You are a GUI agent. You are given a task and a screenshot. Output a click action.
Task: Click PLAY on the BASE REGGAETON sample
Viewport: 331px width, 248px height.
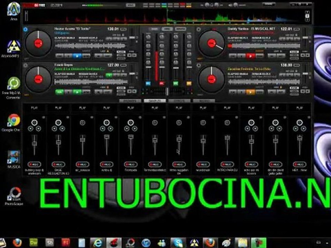coord(59,108)
